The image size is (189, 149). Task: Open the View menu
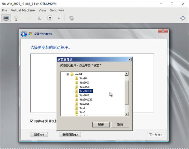point(42,10)
